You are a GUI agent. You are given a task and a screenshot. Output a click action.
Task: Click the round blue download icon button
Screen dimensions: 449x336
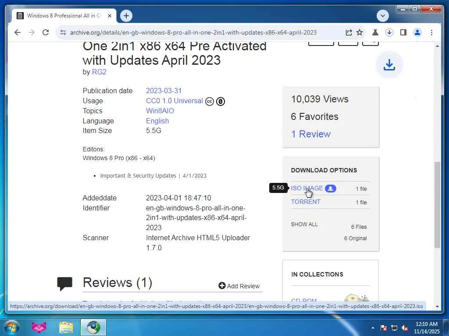click(389, 65)
